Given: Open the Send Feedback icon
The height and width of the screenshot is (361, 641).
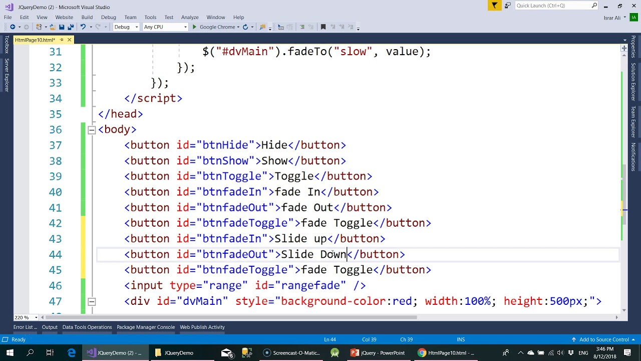Looking at the screenshot, I should click(x=507, y=6).
